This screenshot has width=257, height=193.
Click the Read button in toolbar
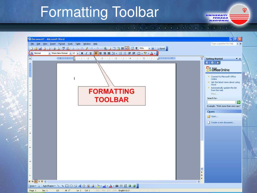[161, 49]
